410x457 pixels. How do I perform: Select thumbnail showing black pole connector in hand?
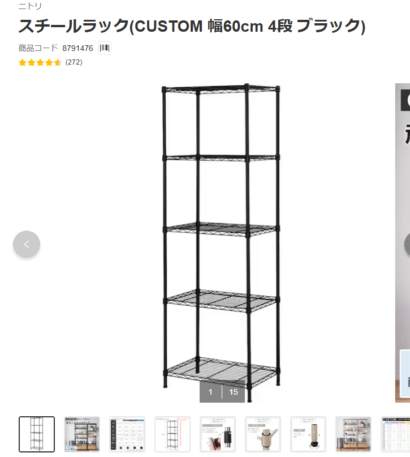(218, 434)
